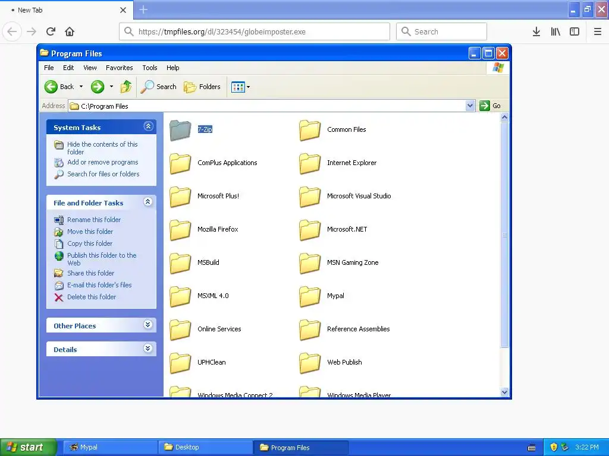This screenshot has width=609, height=456.
Task: Open the Tools menu
Action: [149, 68]
